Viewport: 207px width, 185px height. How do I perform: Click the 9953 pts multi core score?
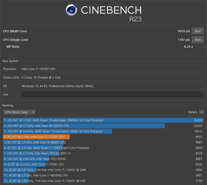[184, 31]
